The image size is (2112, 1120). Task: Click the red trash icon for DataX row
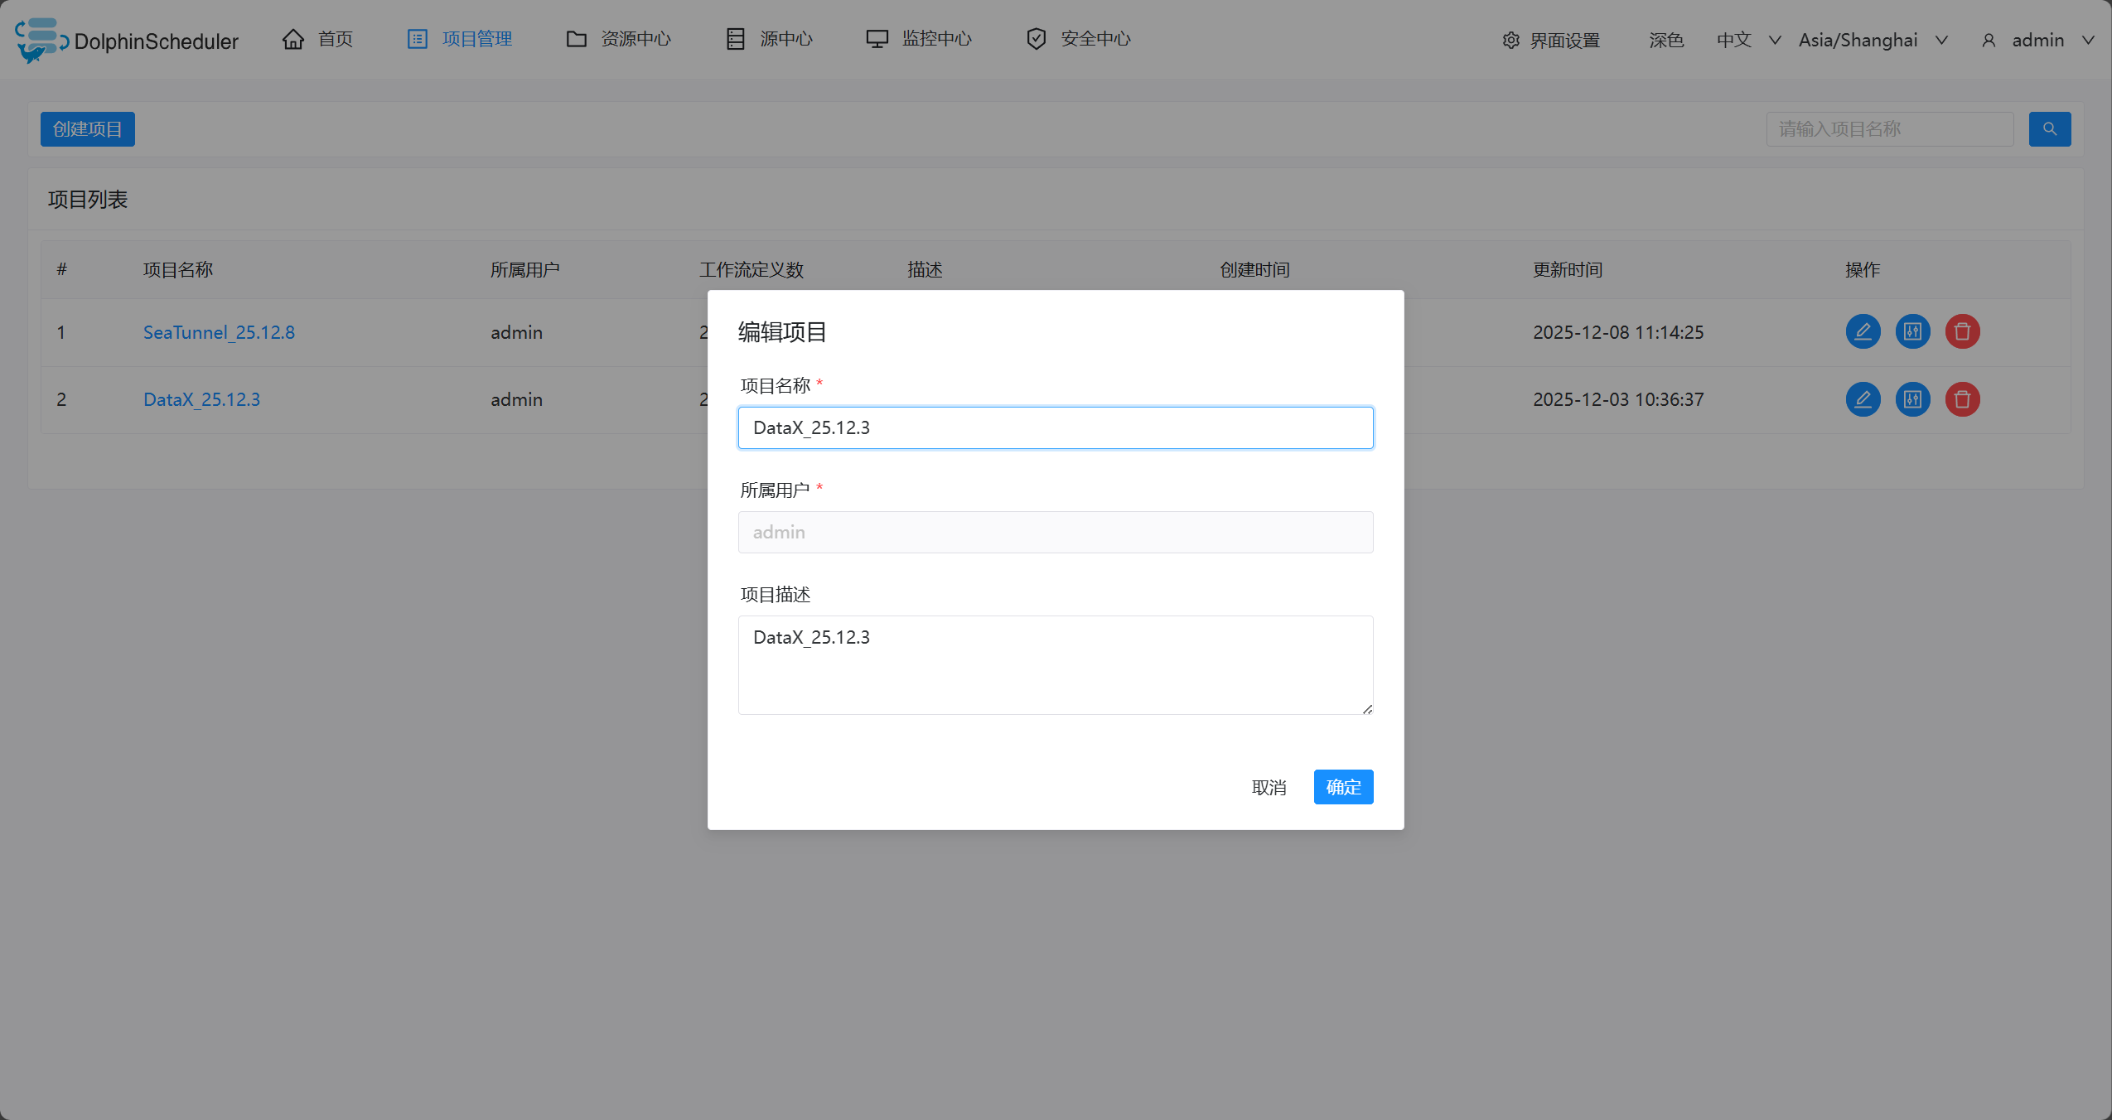coord(1962,399)
